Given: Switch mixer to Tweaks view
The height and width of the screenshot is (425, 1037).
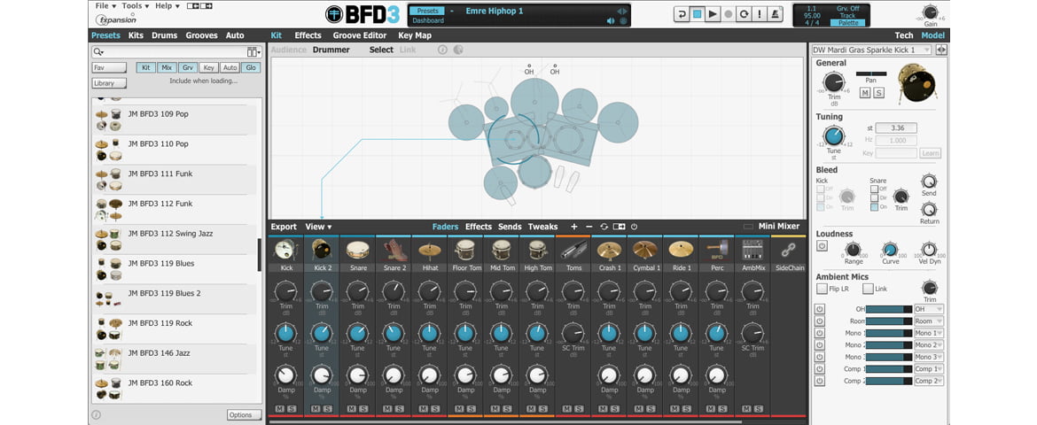Looking at the screenshot, I should pyautogui.click(x=543, y=227).
